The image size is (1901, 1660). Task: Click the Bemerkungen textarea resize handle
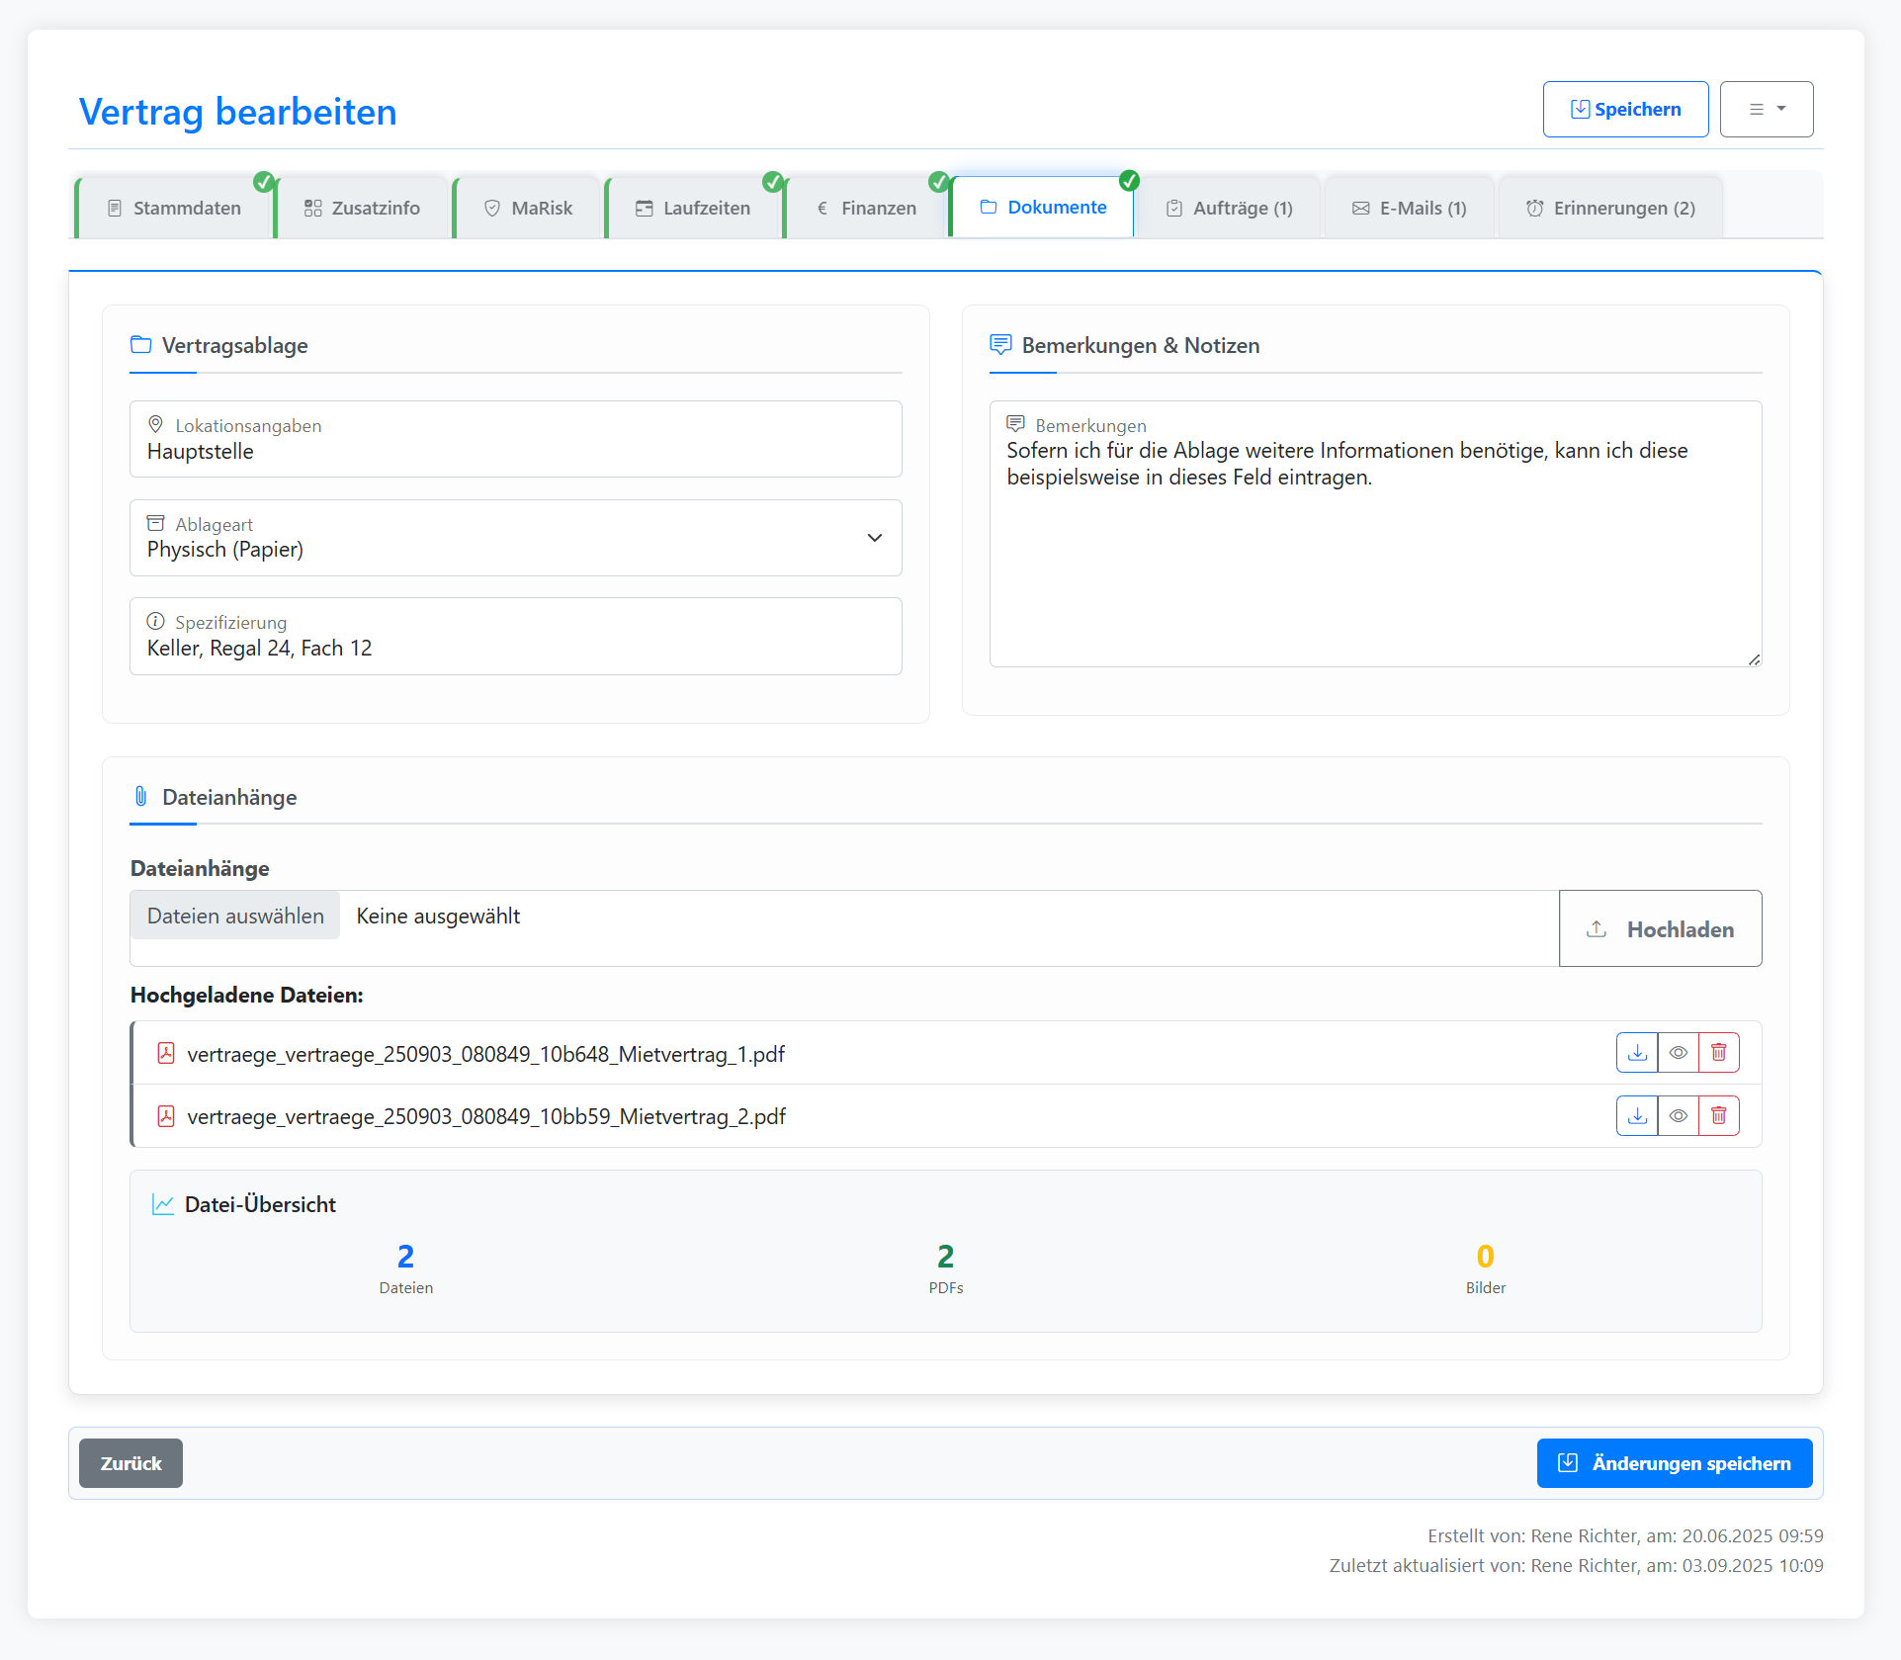1754,659
